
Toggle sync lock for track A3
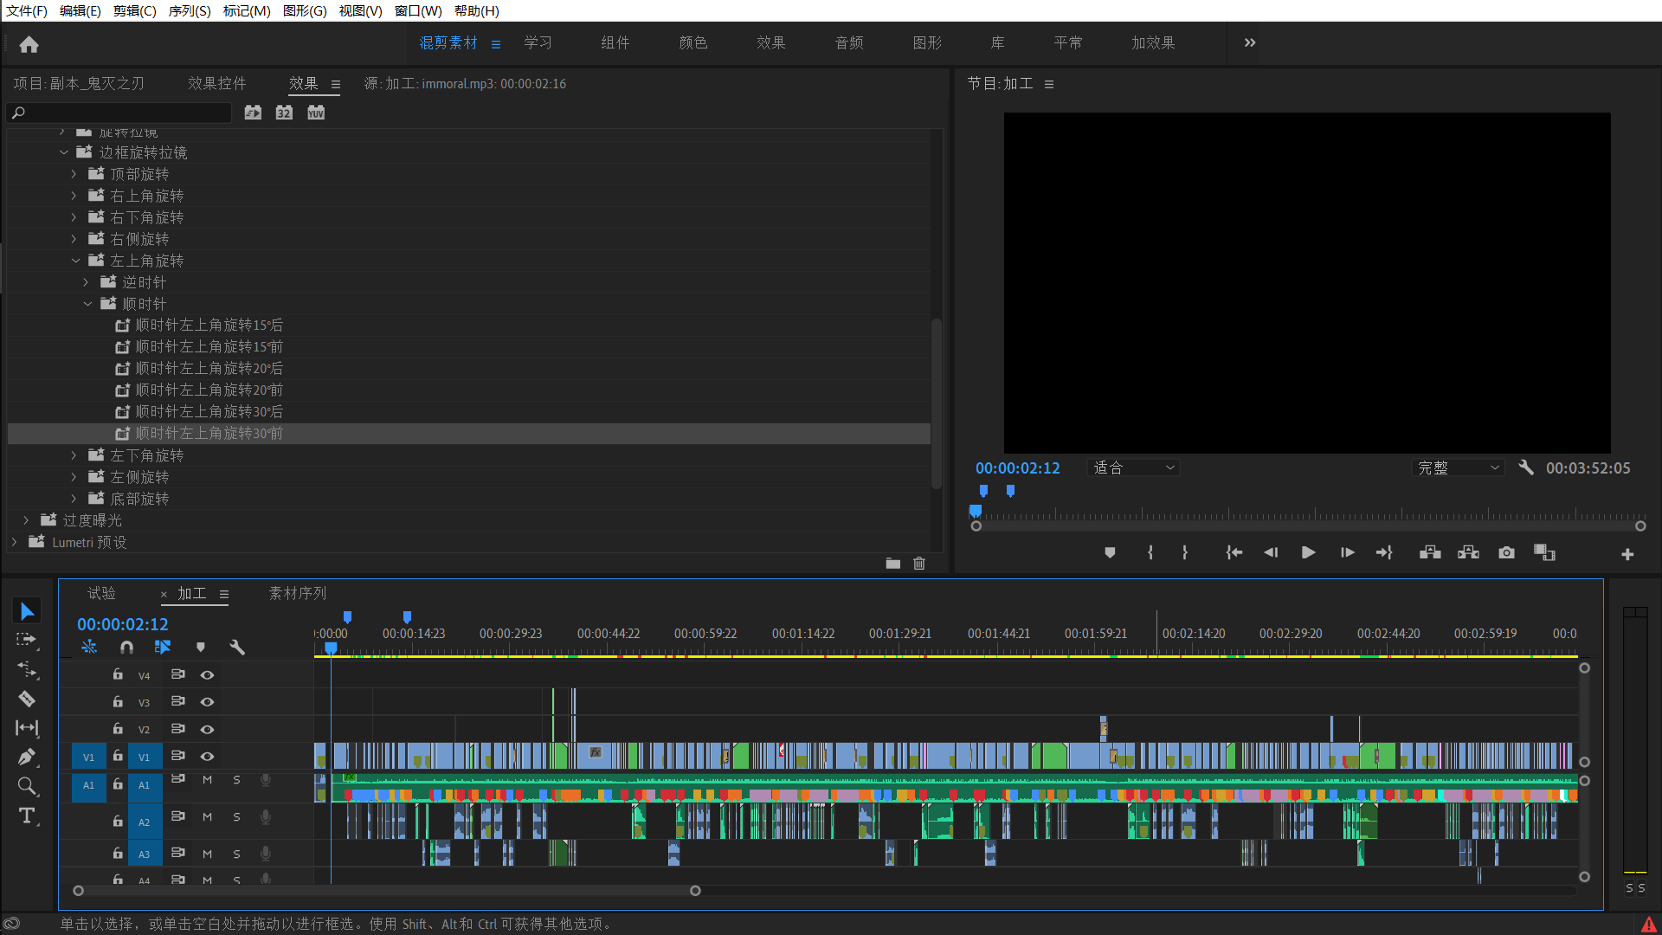tap(177, 853)
